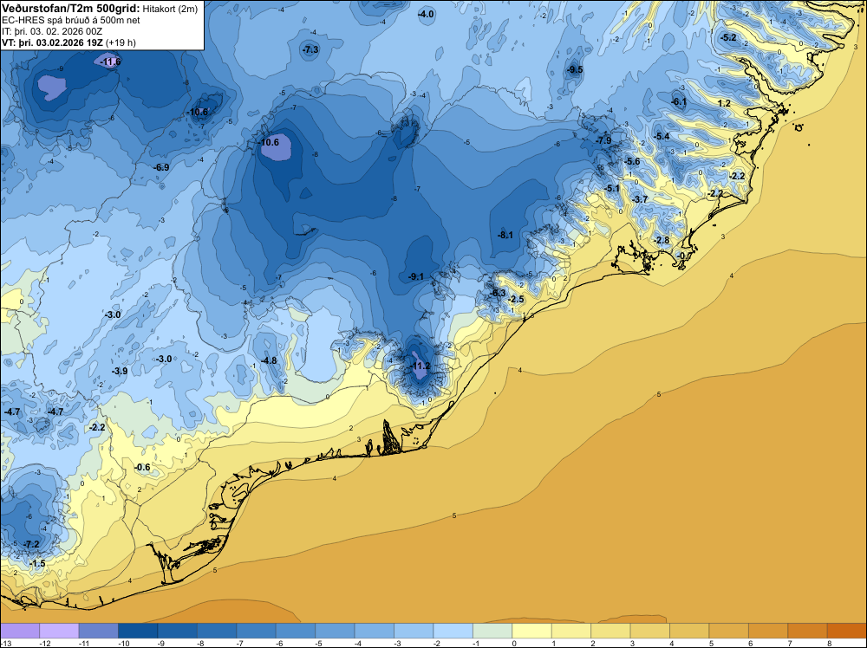Click the Veðurstofan/T2m 500grid title text
Image resolution: width=867 pixels, height=648 pixels.
click(71, 7)
